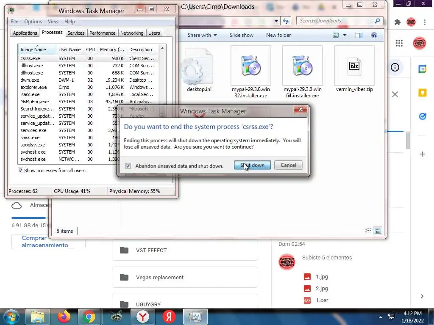Open the Chrome three-dot menu
The image size is (434, 325).
(x=425, y=22)
